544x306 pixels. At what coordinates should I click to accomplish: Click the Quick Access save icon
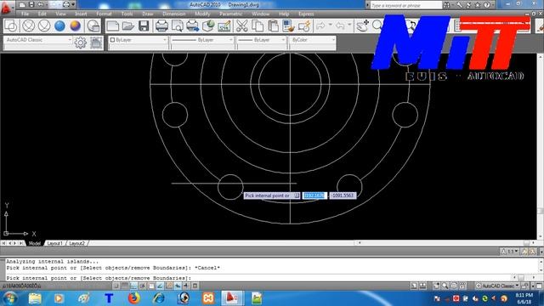(31, 5)
